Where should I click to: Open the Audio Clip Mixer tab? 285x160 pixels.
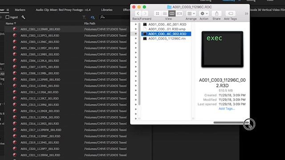63,10
